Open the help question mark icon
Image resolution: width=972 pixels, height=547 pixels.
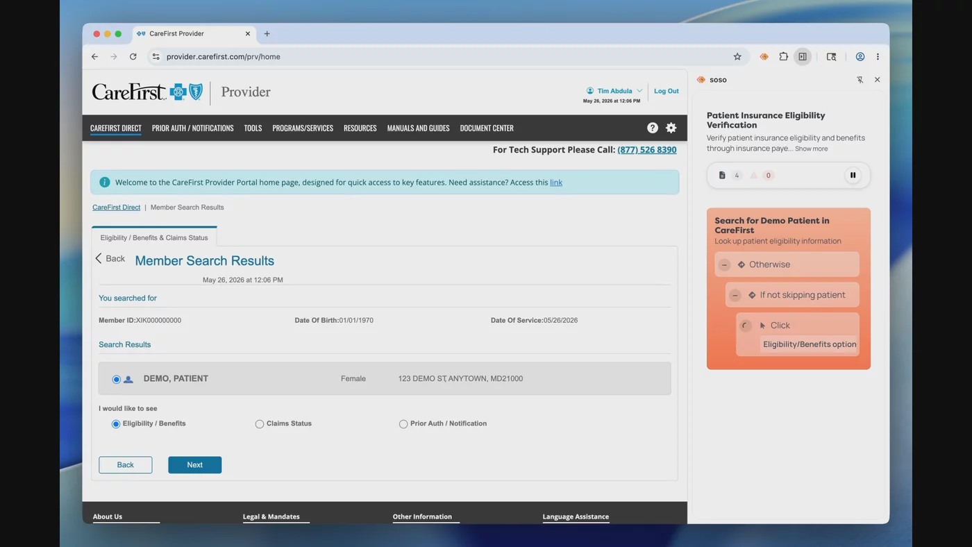(x=653, y=128)
